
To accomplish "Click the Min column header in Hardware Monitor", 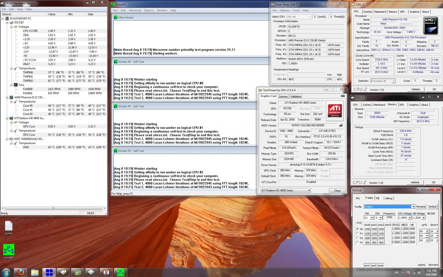I will point(76,14).
